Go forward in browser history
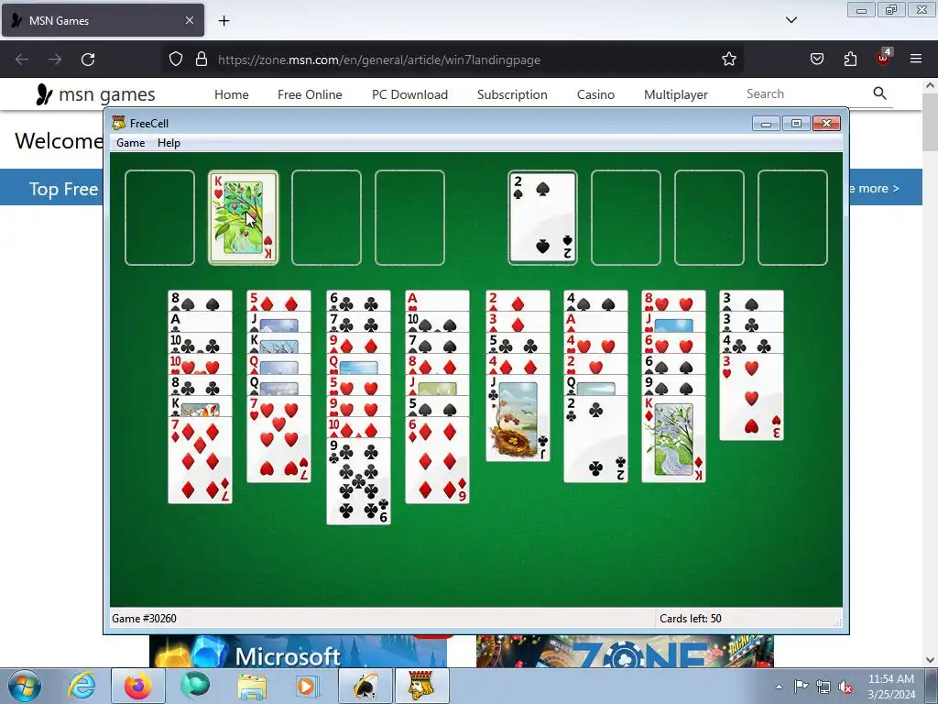 tap(55, 60)
